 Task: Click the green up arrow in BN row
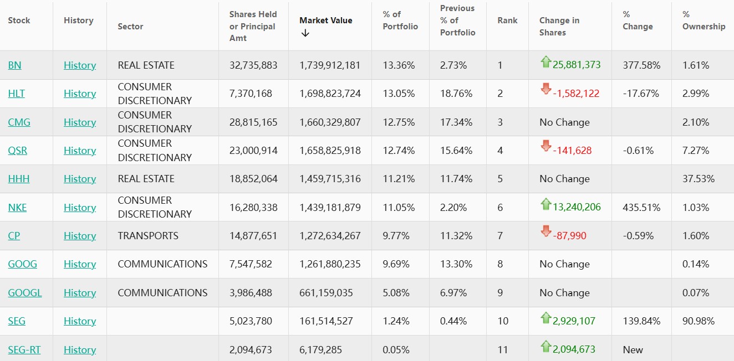tap(546, 62)
